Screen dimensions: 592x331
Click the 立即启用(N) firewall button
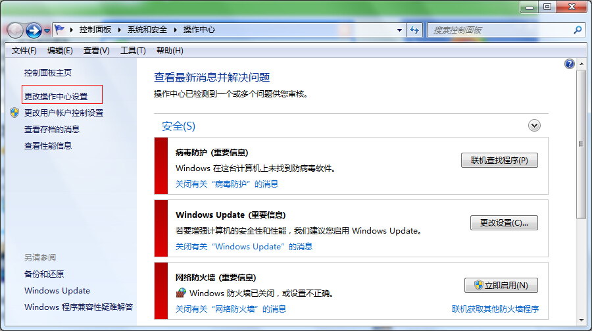pos(501,286)
